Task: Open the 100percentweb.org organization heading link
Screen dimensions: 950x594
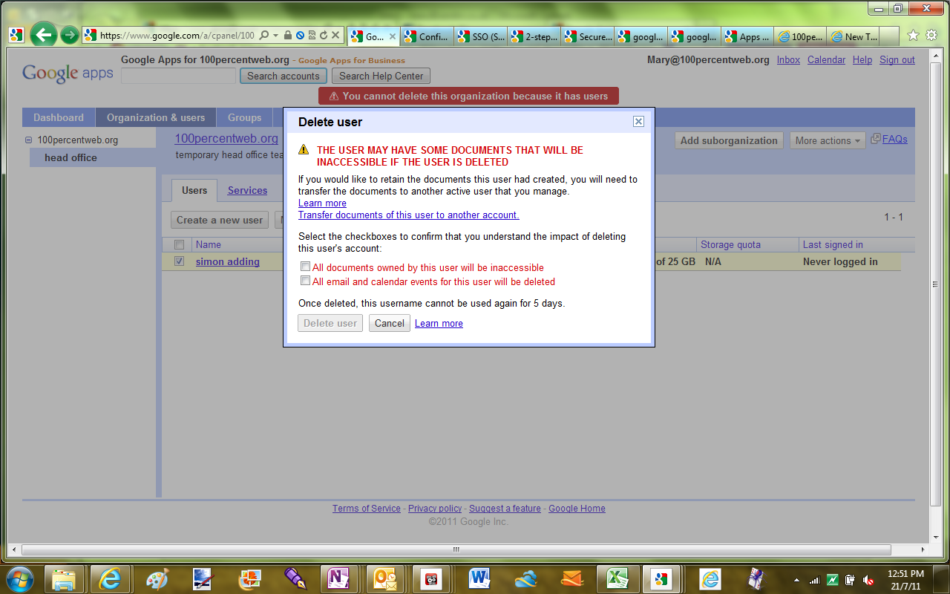Action: pyautogui.click(x=226, y=139)
